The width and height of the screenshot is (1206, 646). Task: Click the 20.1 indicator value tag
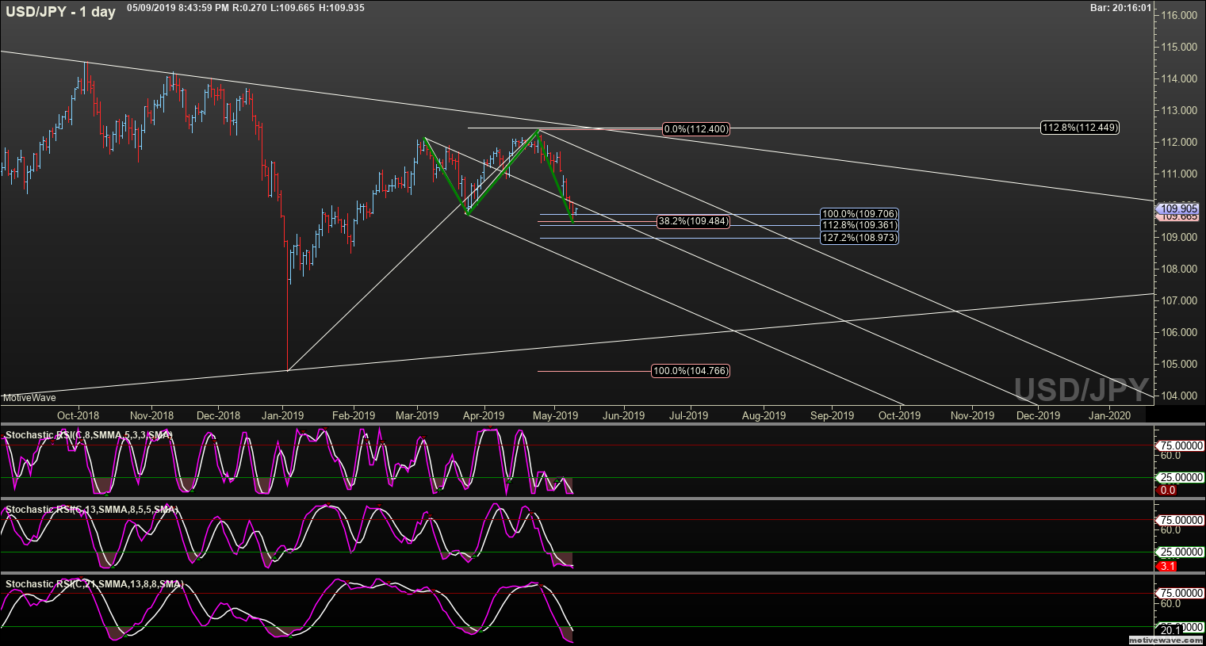[x=1171, y=630]
